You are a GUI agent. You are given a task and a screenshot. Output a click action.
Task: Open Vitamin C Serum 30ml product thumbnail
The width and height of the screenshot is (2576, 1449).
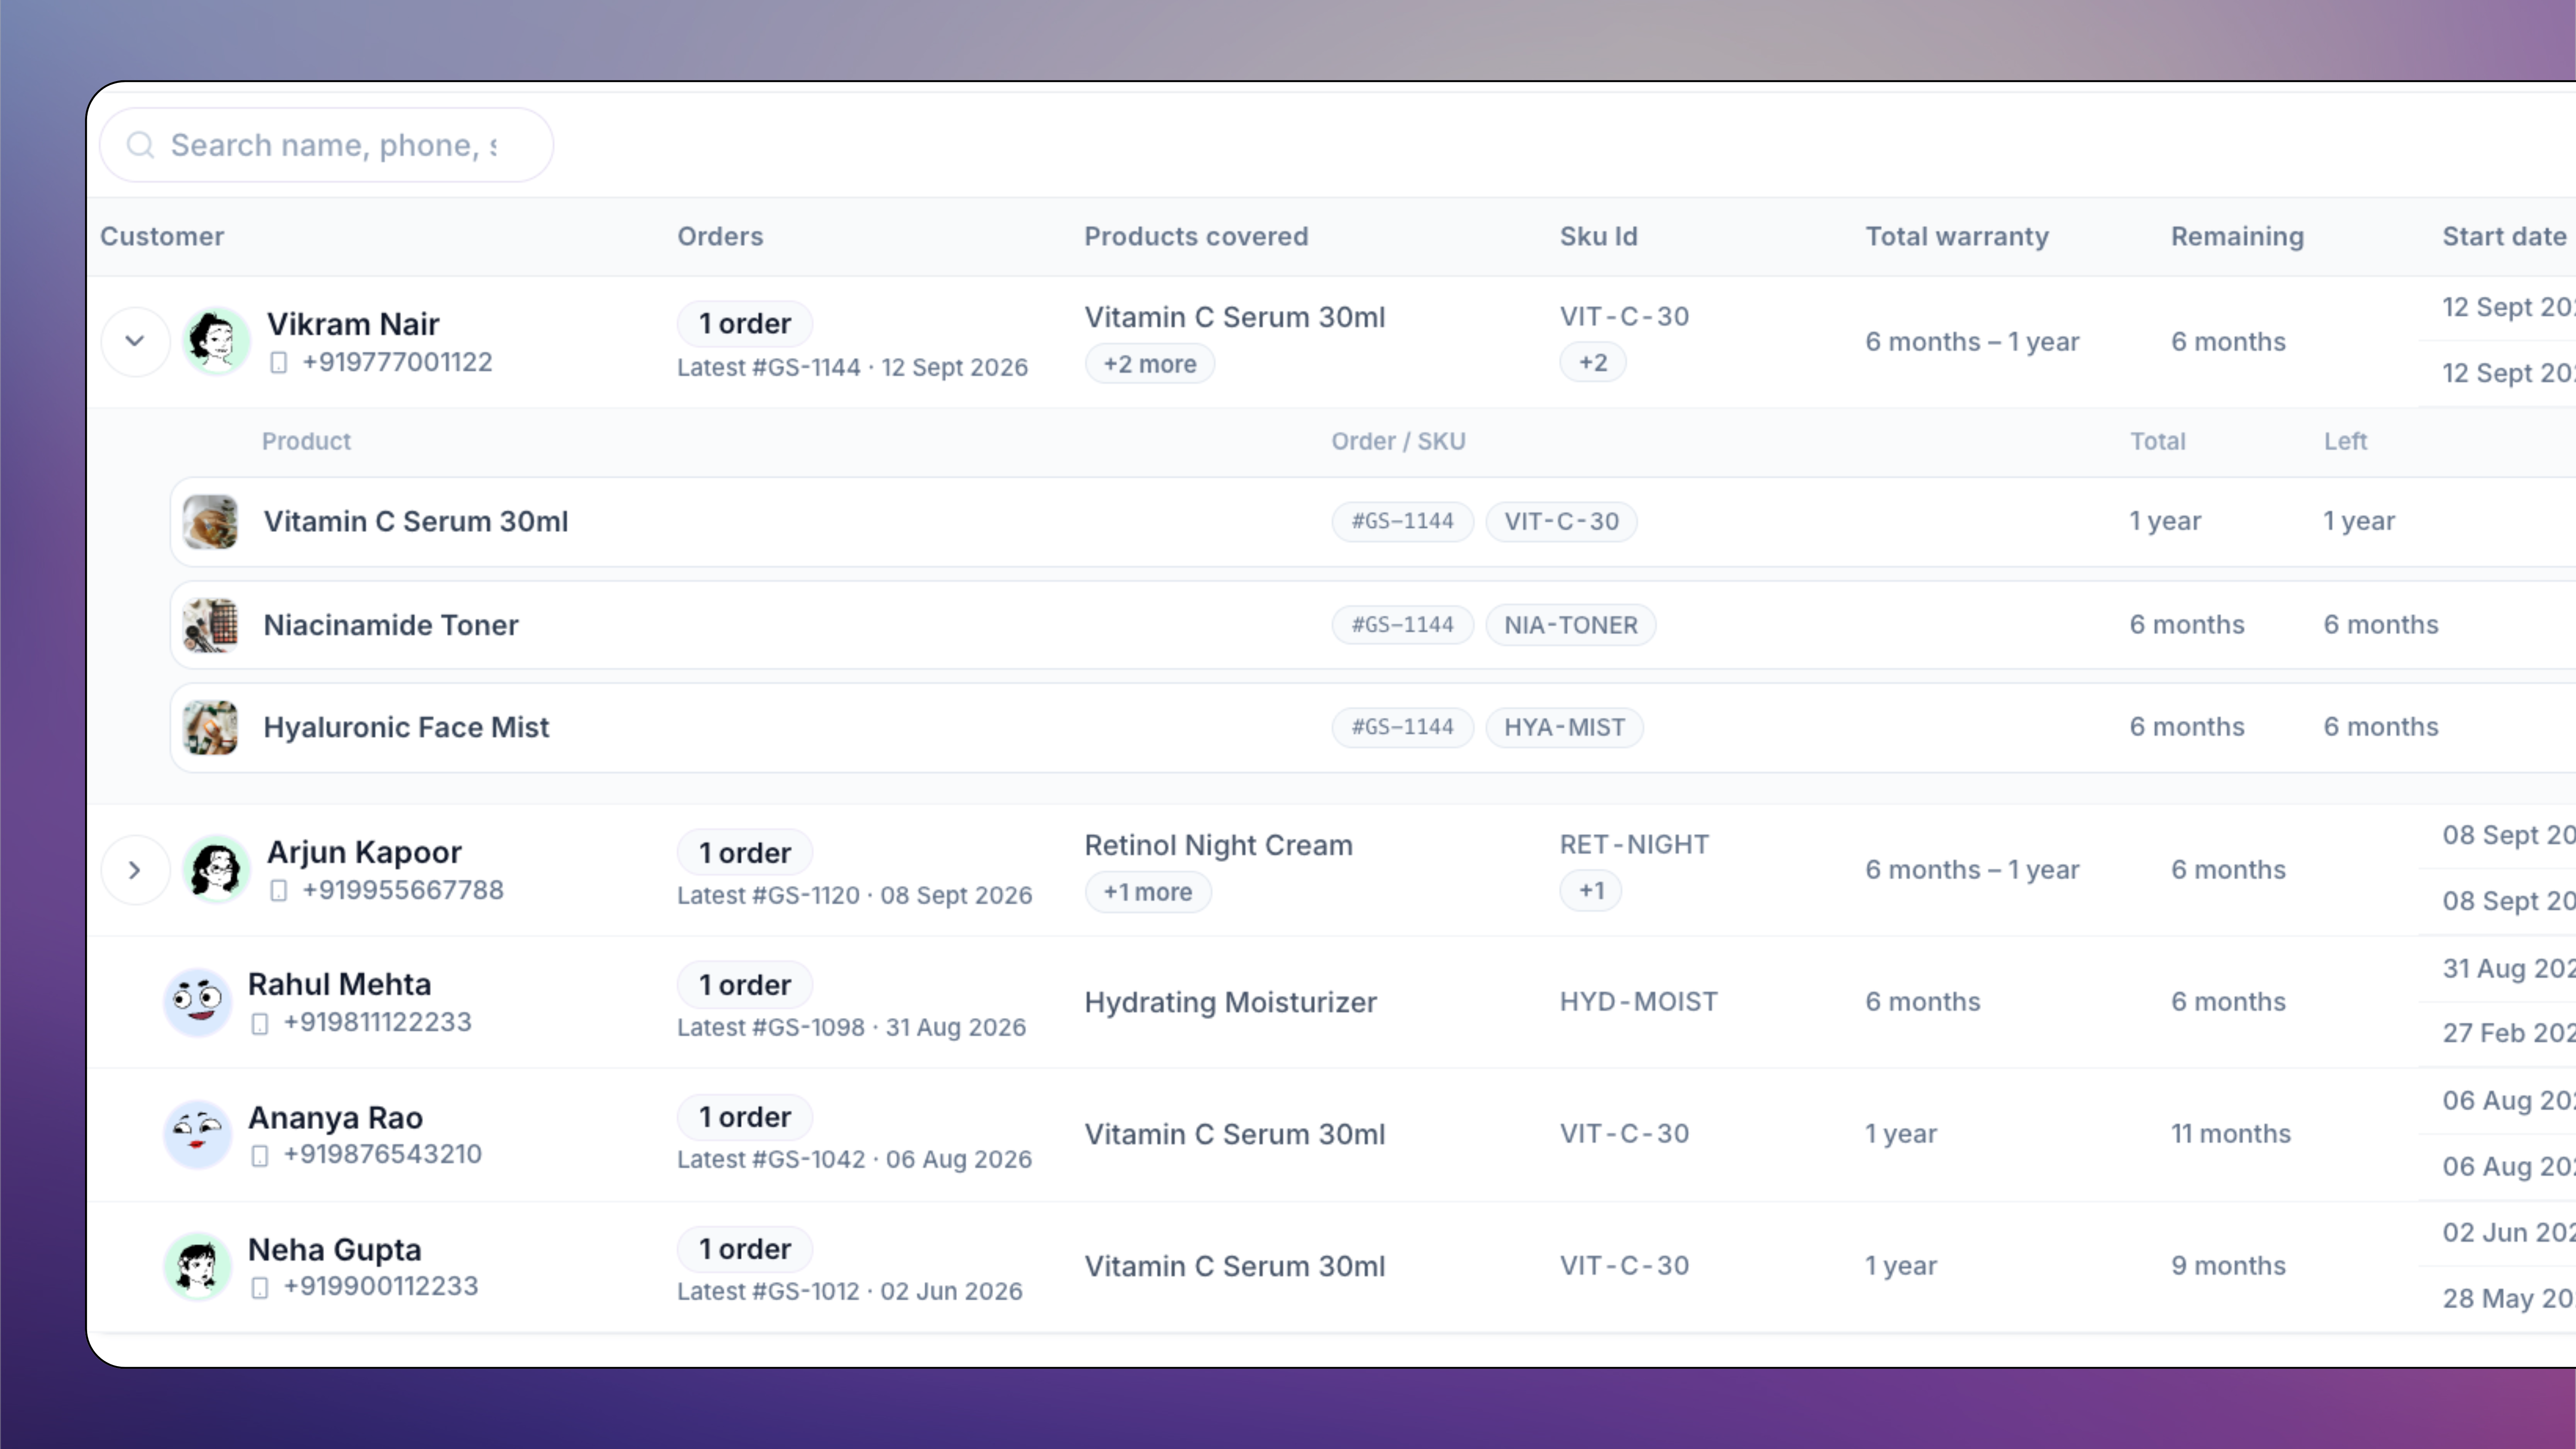(x=210, y=522)
